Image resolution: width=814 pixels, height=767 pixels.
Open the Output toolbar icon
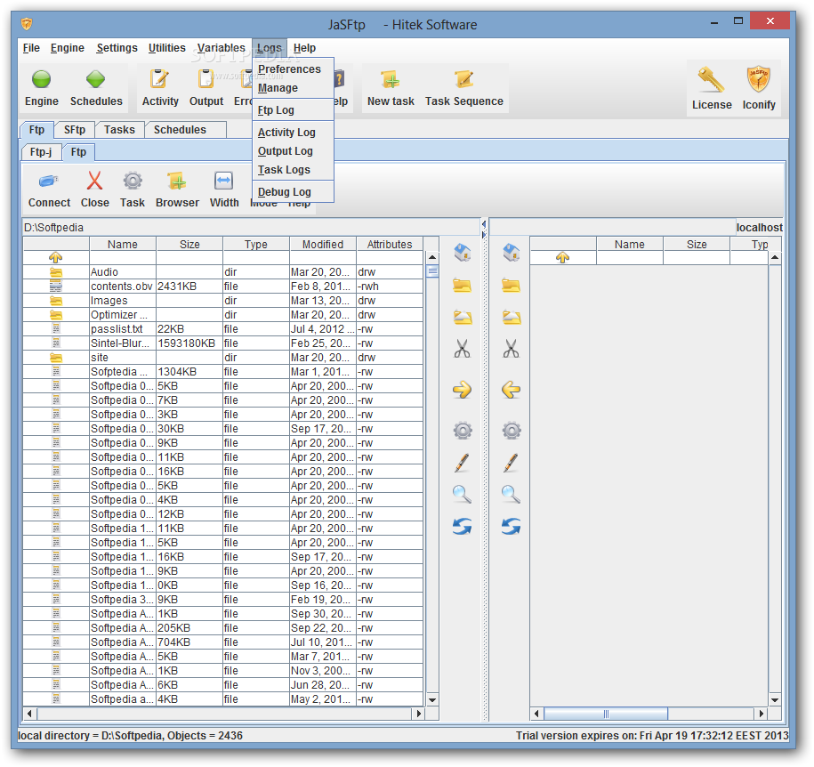pyautogui.click(x=206, y=79)
